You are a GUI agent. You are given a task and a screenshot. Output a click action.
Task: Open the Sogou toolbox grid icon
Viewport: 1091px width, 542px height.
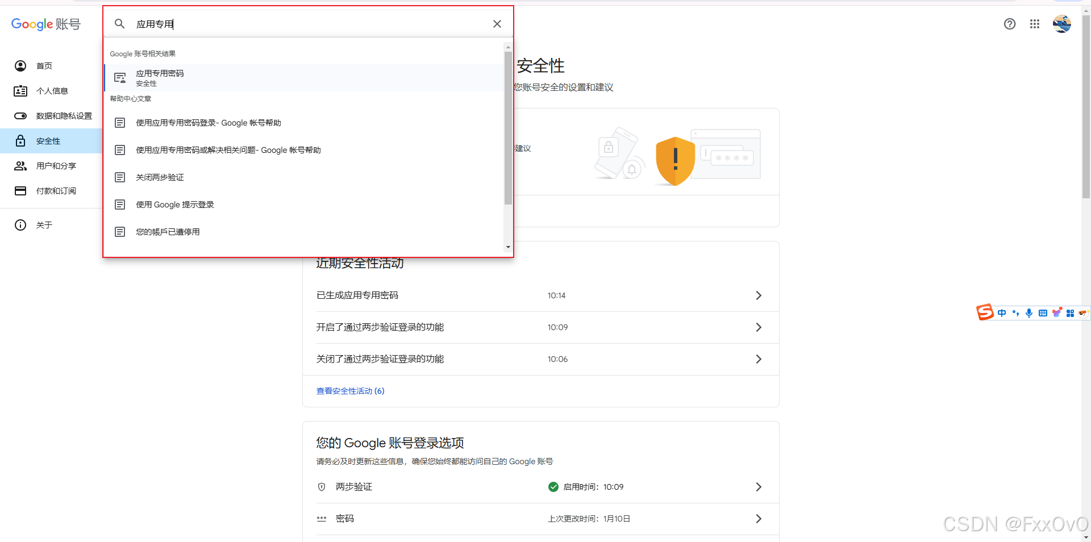1070,313
